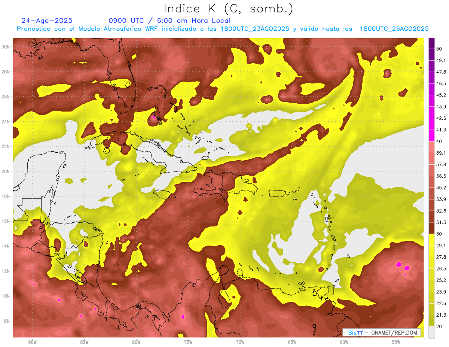Click legend value "22.6"

point(441,303)
